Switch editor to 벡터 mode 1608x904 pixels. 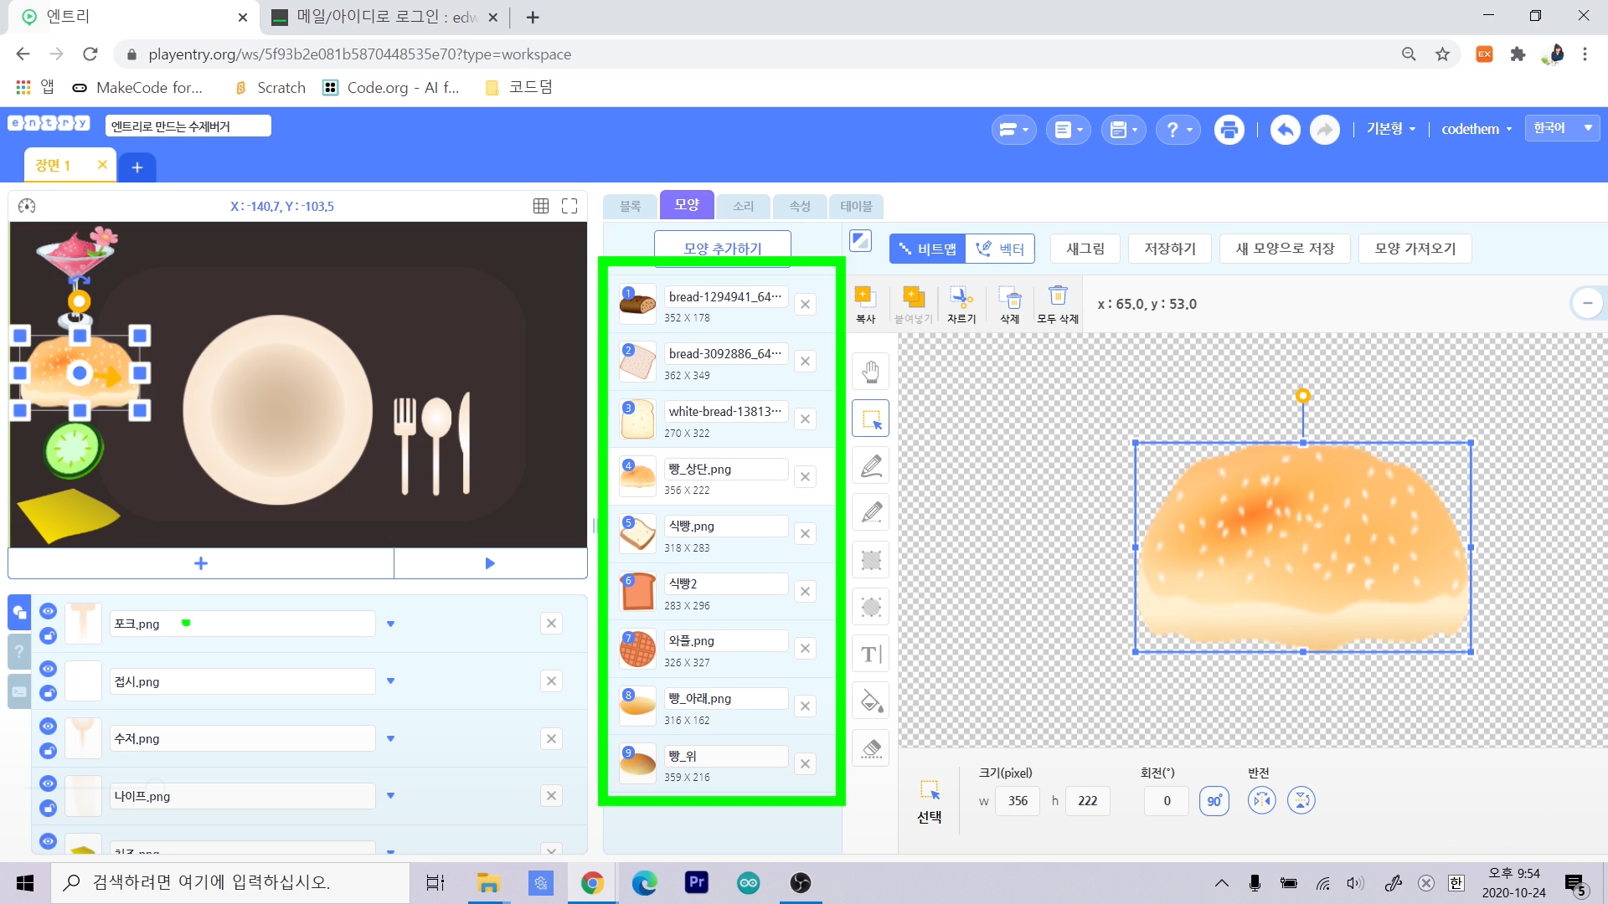[x=1000, y=249]
